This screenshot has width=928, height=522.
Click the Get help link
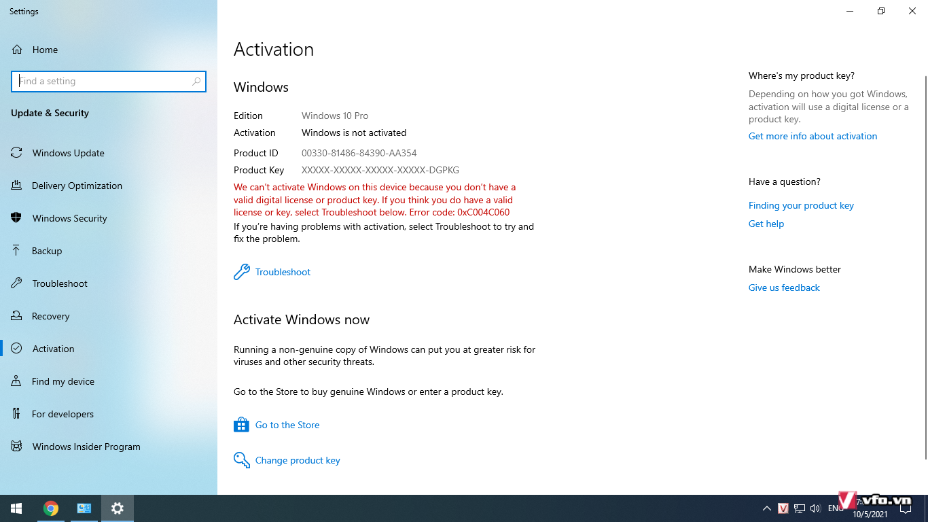766,224
